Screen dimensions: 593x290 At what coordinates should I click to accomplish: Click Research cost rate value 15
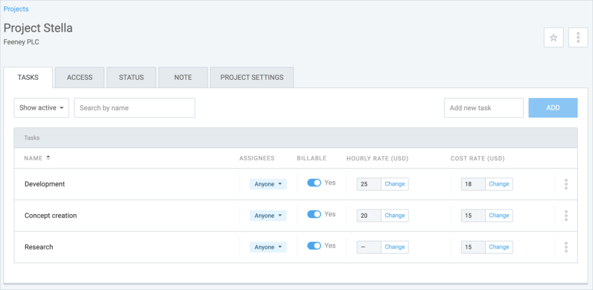coord(473,247)
